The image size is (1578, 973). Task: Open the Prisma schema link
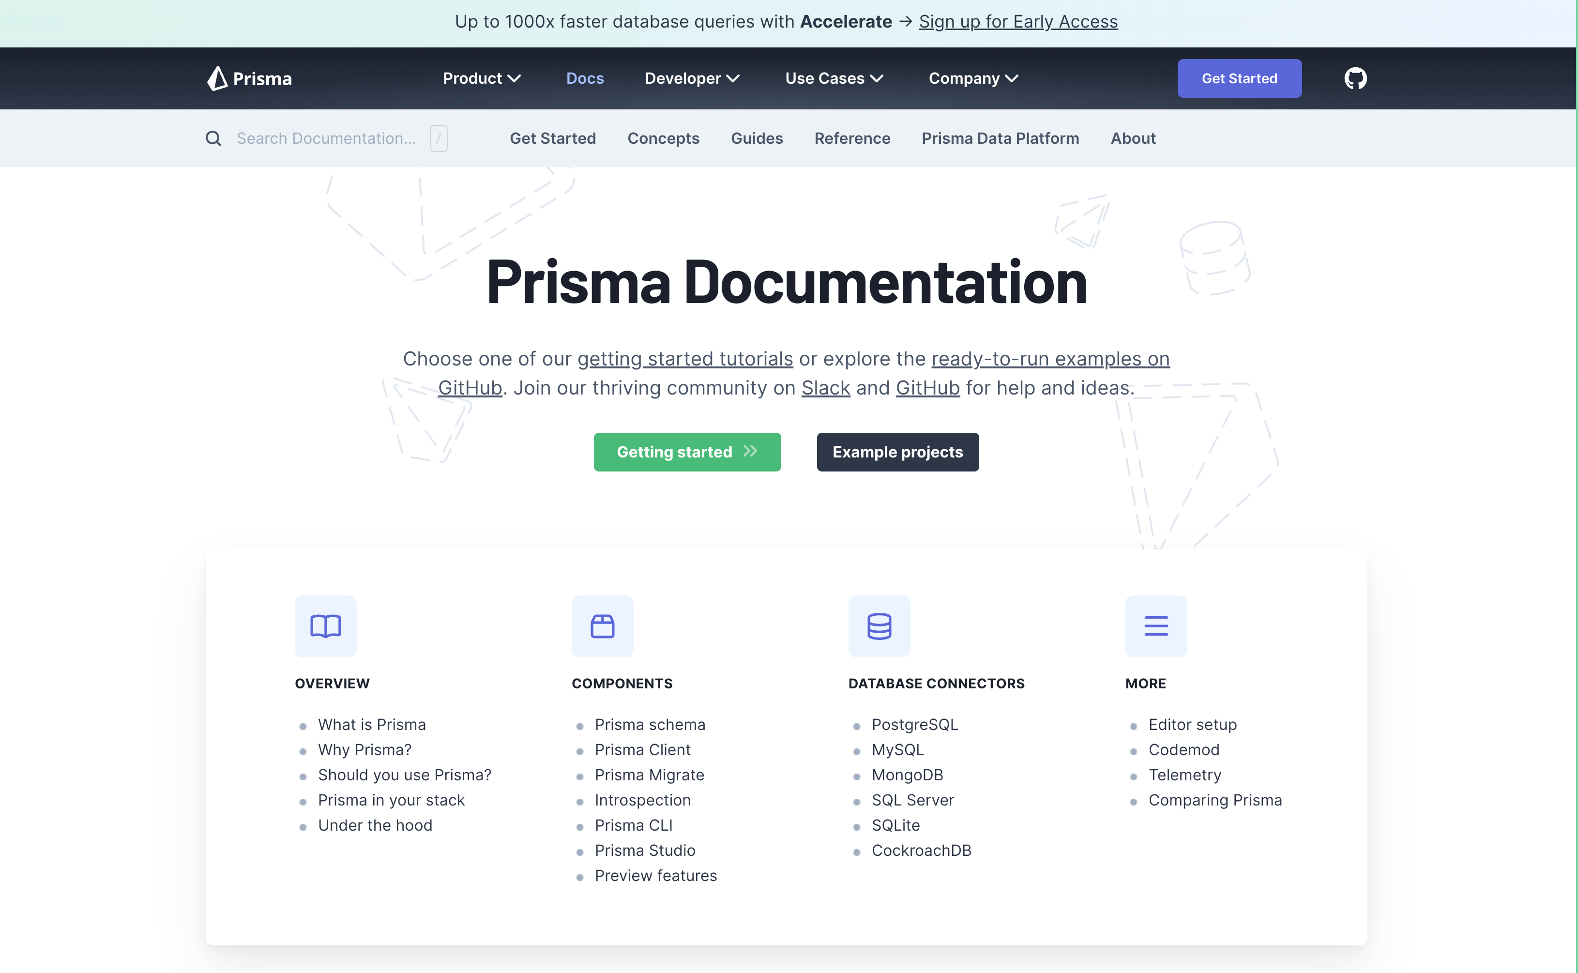(x=650, y=725)
